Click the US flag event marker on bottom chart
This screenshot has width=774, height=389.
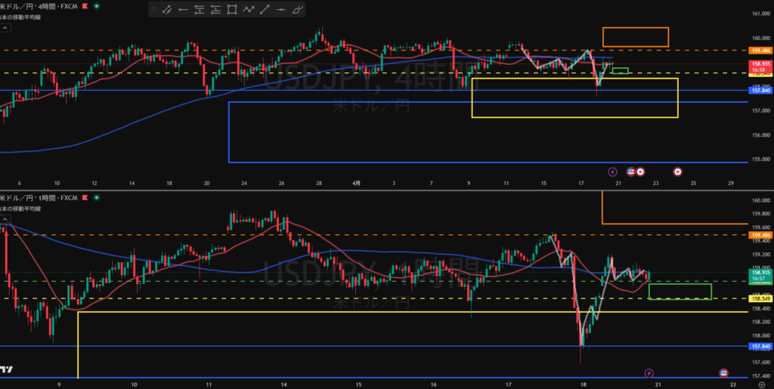(723, 373)
